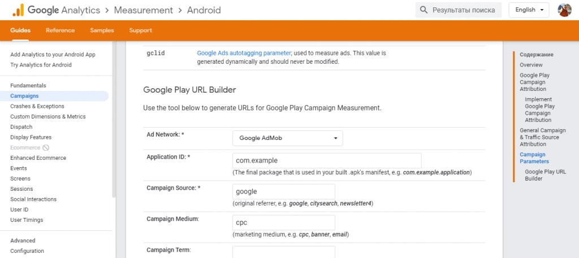Screen dimensions: 579x258
Task: Open Enhanced Ecommerce sidebar item
Action: 38,158
